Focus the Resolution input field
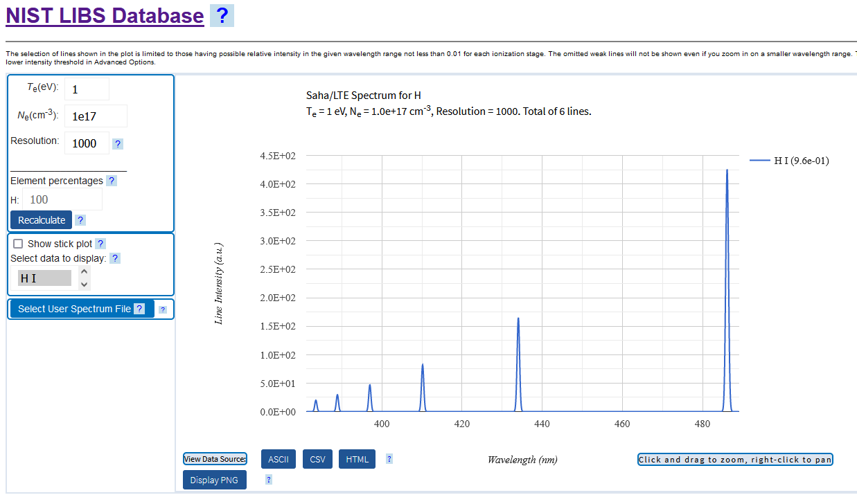Screen dimensions: 857x495 point(87,143)
